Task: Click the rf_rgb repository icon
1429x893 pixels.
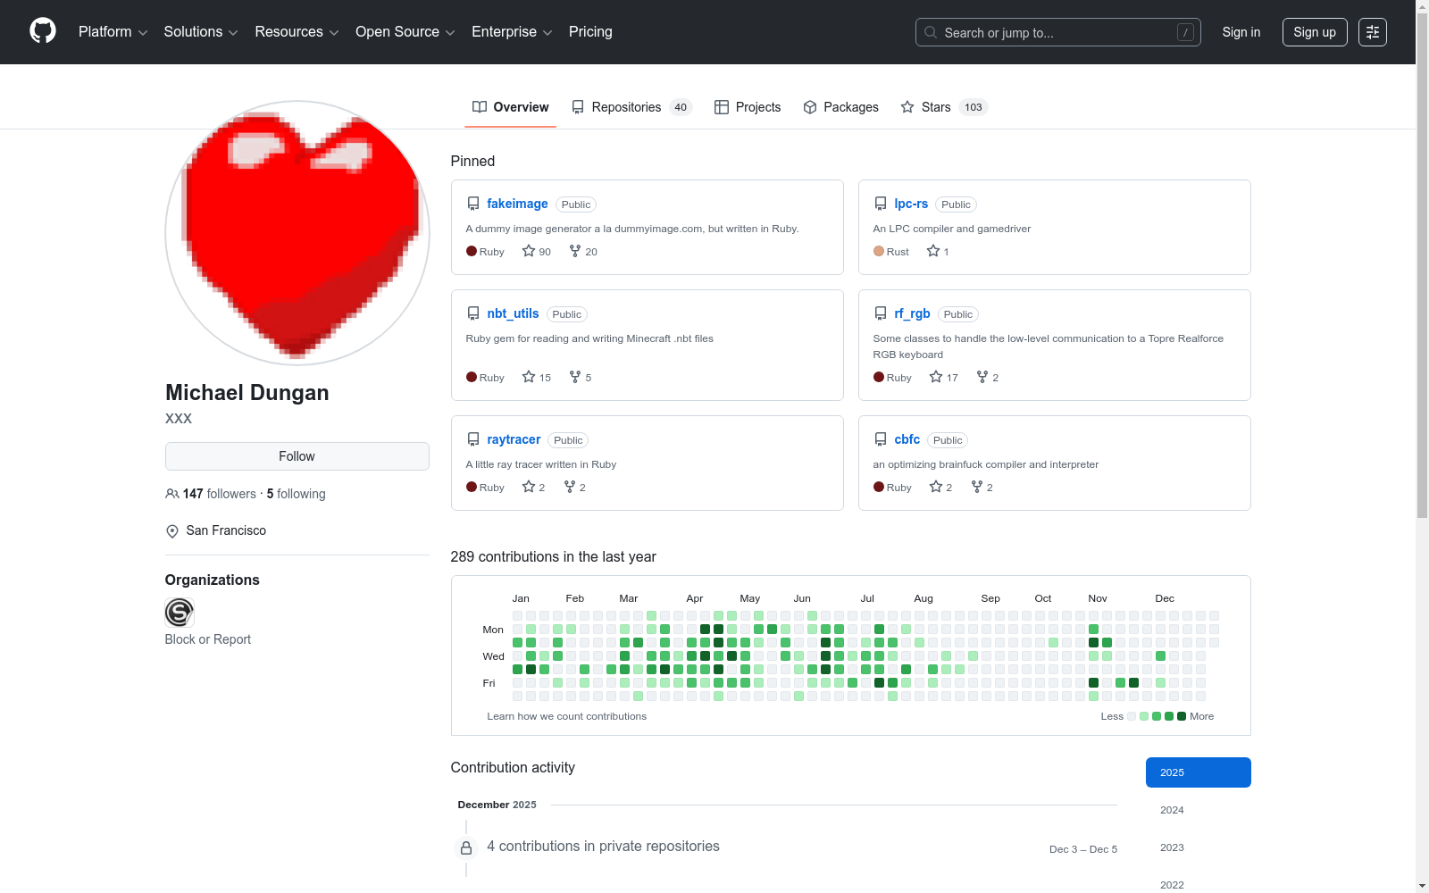Action: [881, 313]
